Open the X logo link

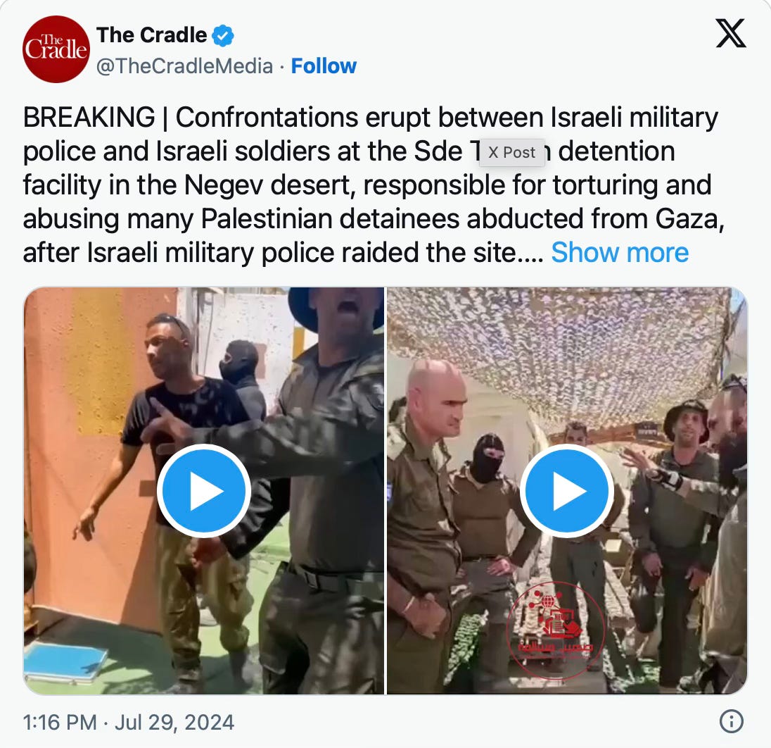(x=731, y=33)
